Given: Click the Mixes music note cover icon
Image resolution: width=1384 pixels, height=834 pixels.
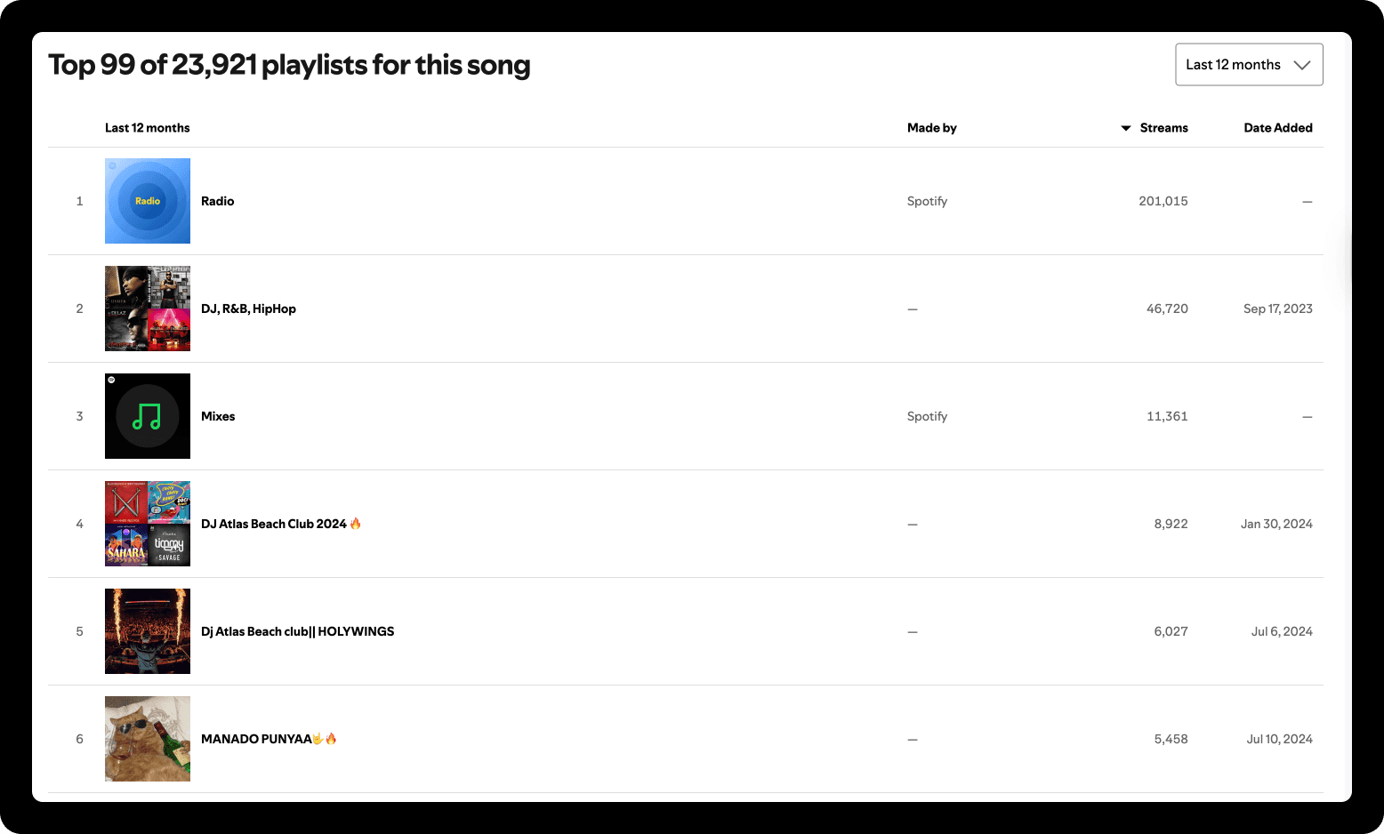Looking at the screenshot, I should [148, 416].
